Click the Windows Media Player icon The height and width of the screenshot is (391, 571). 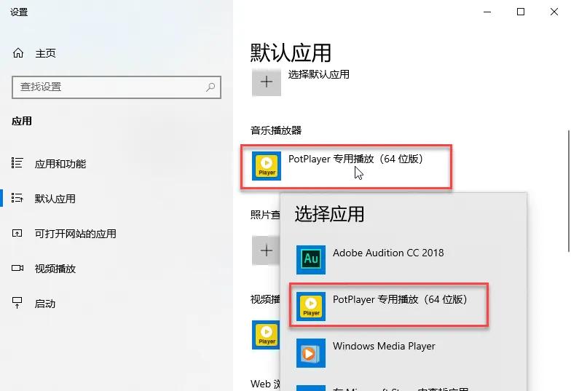311,353
